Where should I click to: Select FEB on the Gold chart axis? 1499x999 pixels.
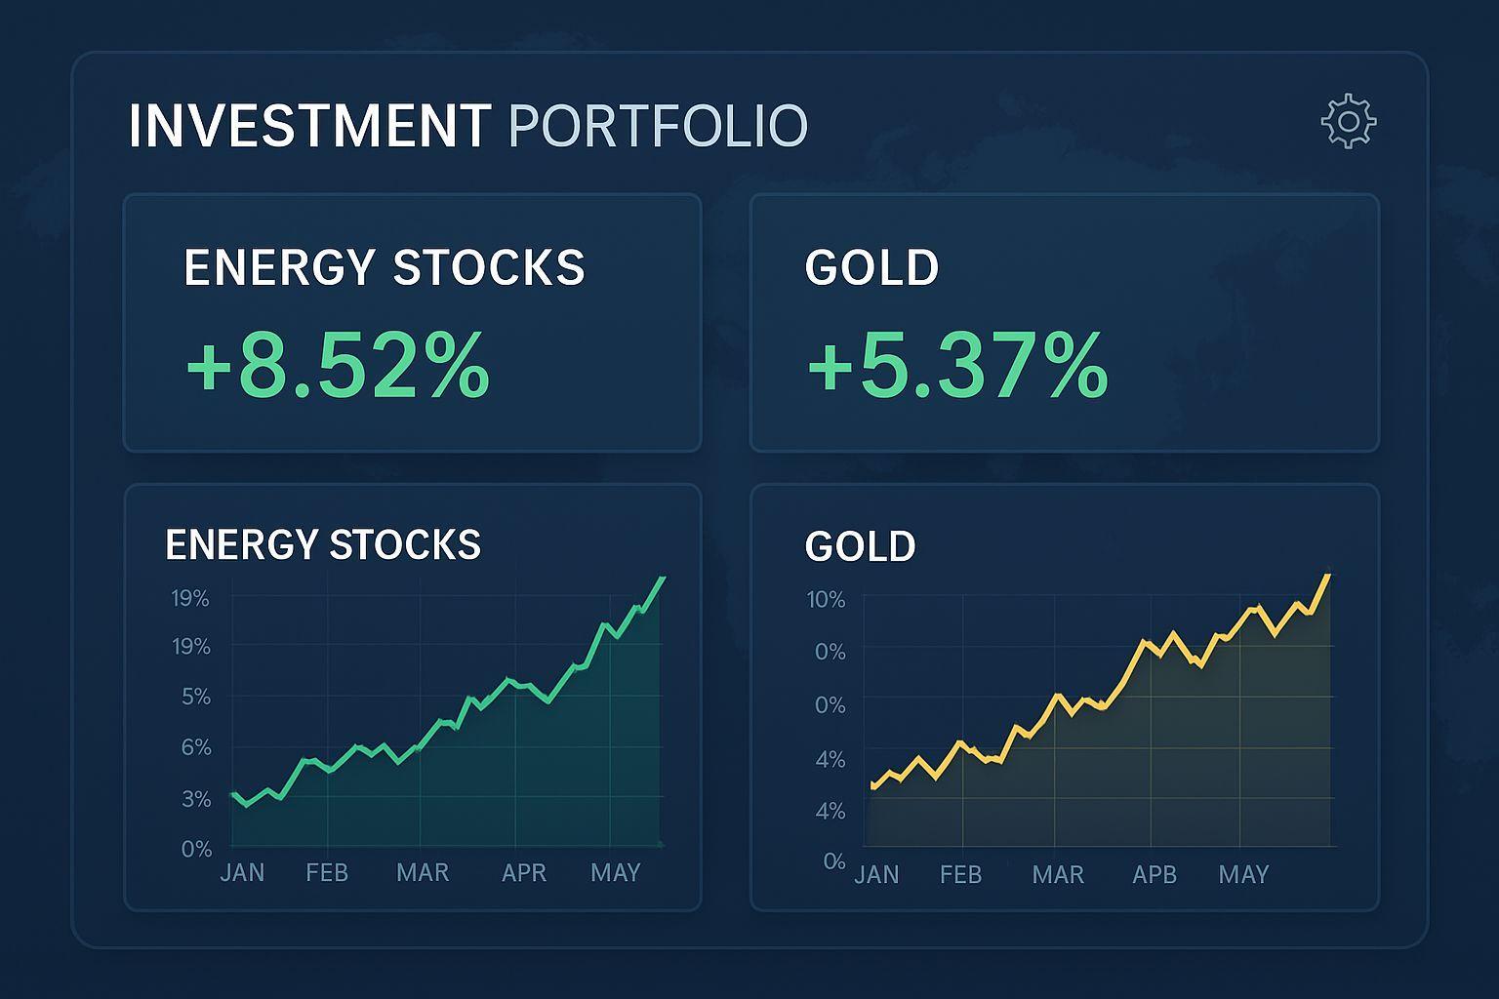(960, 874)
